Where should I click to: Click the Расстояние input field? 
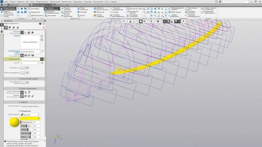coord(30,59)
